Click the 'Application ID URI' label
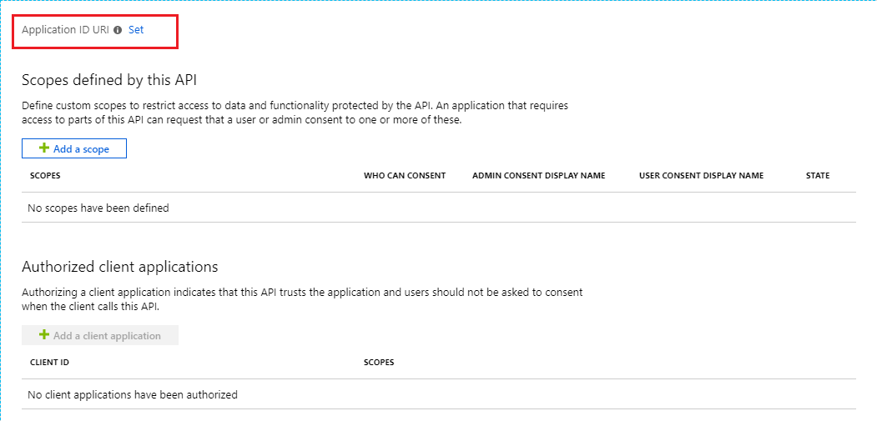The image size is (877, 421). tap(65, 30)
